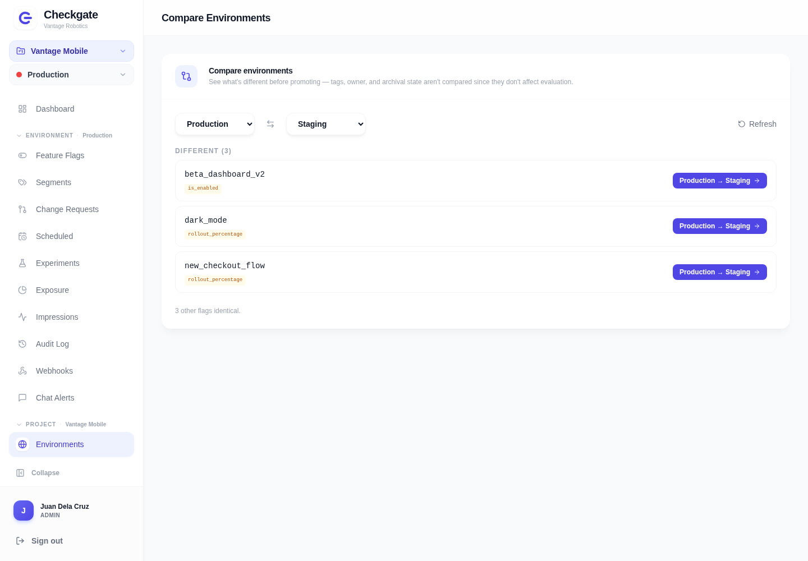The height and width of the screenshot is (561, 808).
Task: Click the "3 other flags identical." text
Action: (x=208, y=311)
